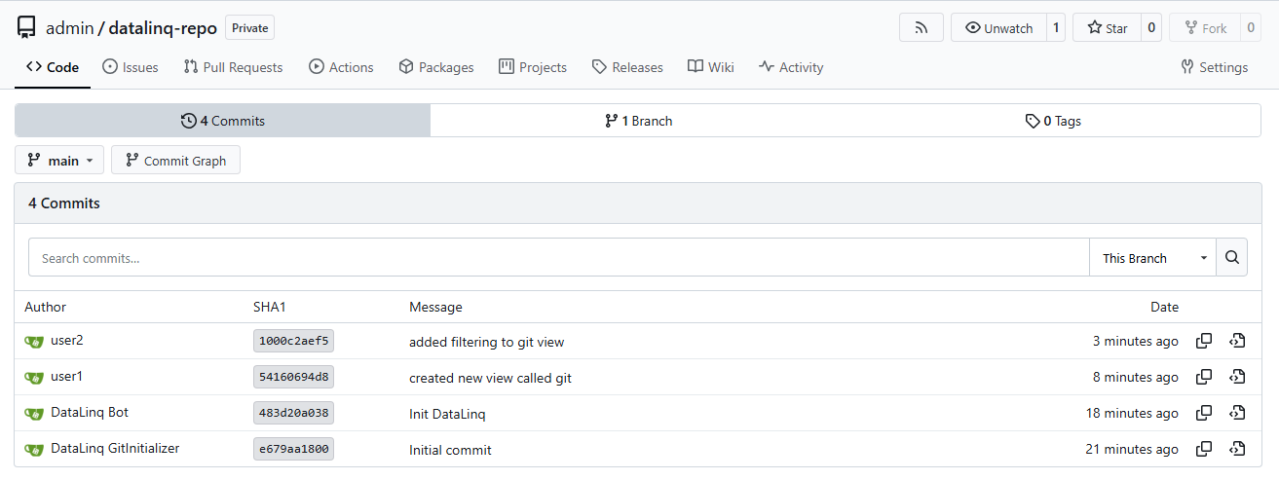The height and width of the screenshot is (480, 1279).
Task: Open 'Init DataLinq' commit message
Action: tap(447, 414)
